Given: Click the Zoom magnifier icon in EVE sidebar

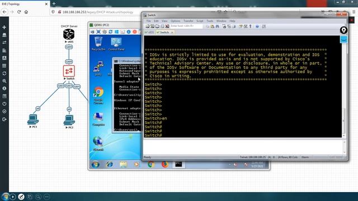Looking at the screenshot, I should click(4, 81).
